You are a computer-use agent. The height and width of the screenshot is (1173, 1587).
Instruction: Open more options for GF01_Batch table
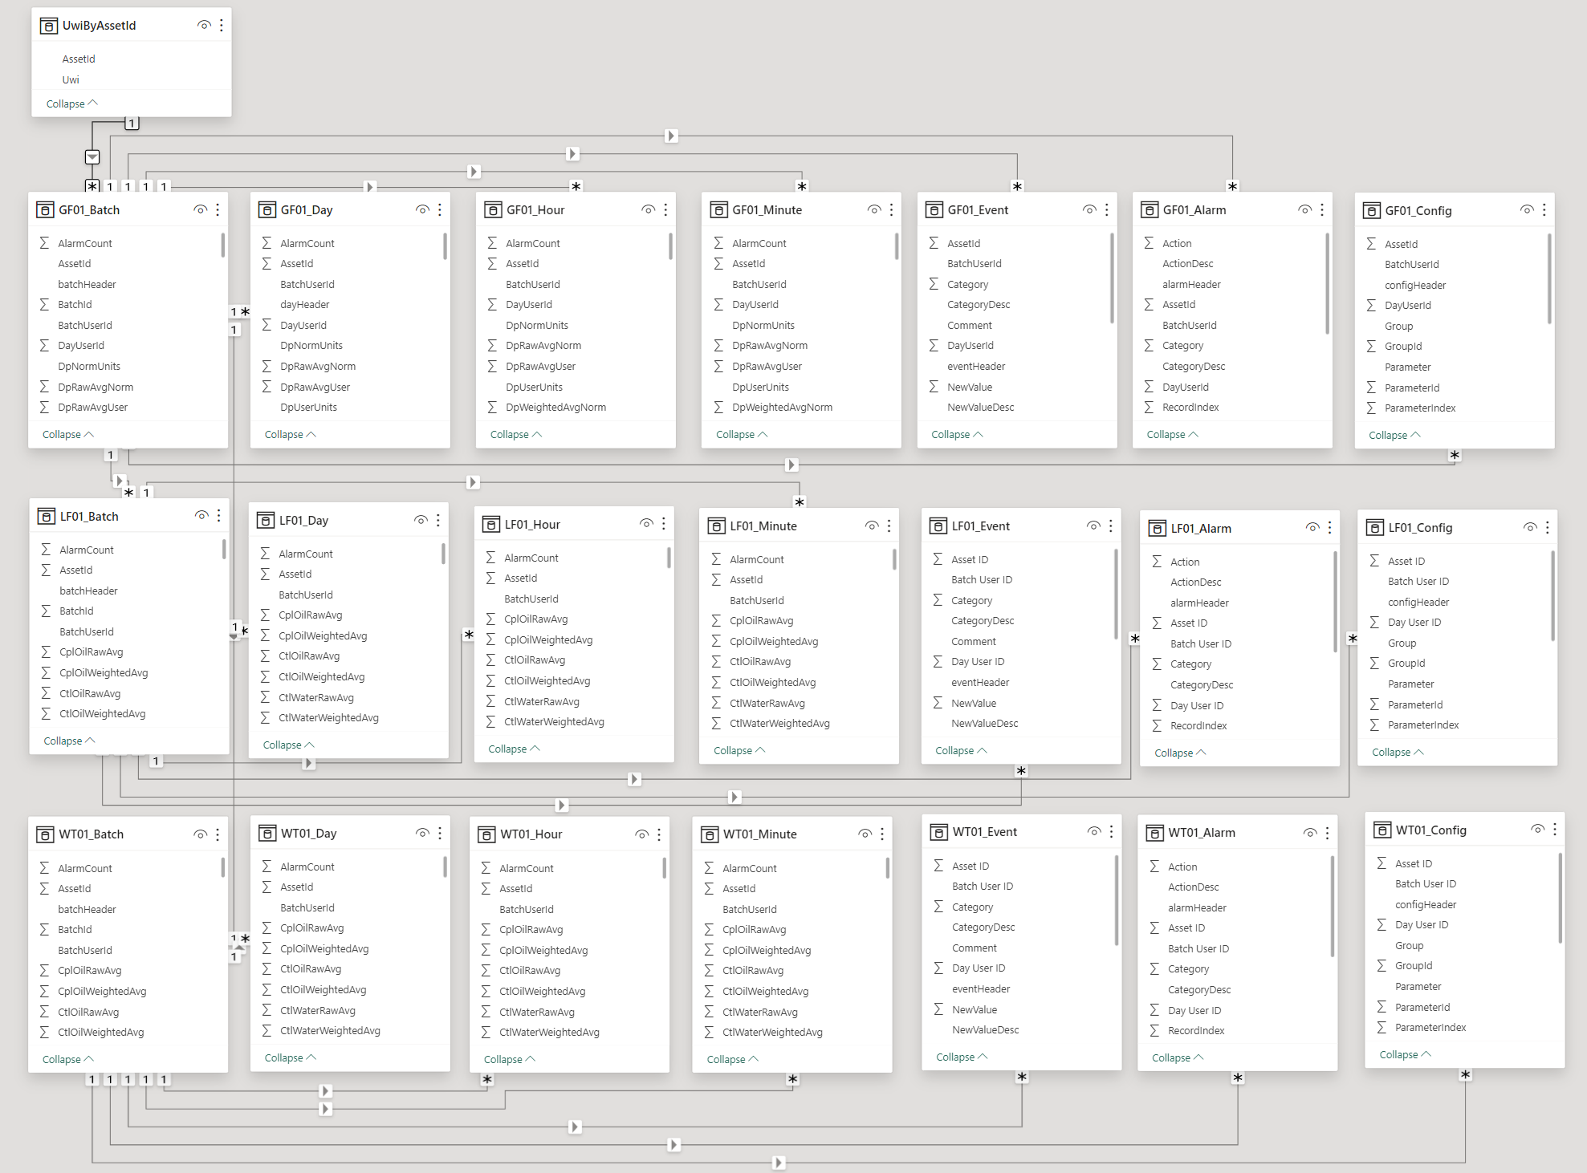(x=218, y=209)
